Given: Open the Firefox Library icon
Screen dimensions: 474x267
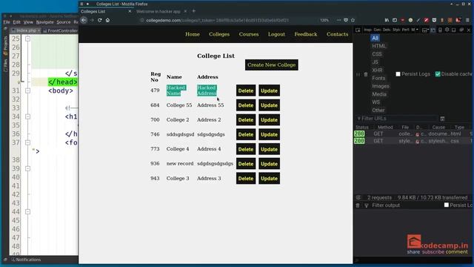Looking at the screenshot, I should tap(387, 20).
